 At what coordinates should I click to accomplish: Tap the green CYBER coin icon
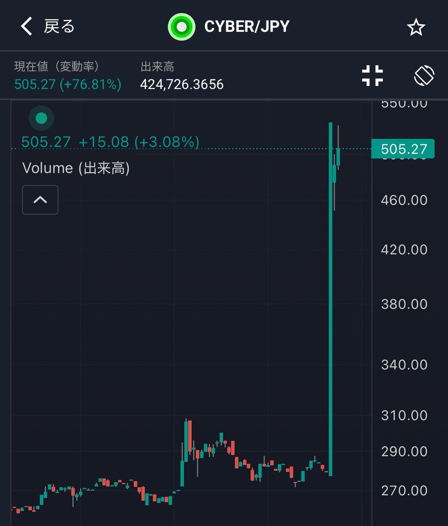tap(181, 27)
